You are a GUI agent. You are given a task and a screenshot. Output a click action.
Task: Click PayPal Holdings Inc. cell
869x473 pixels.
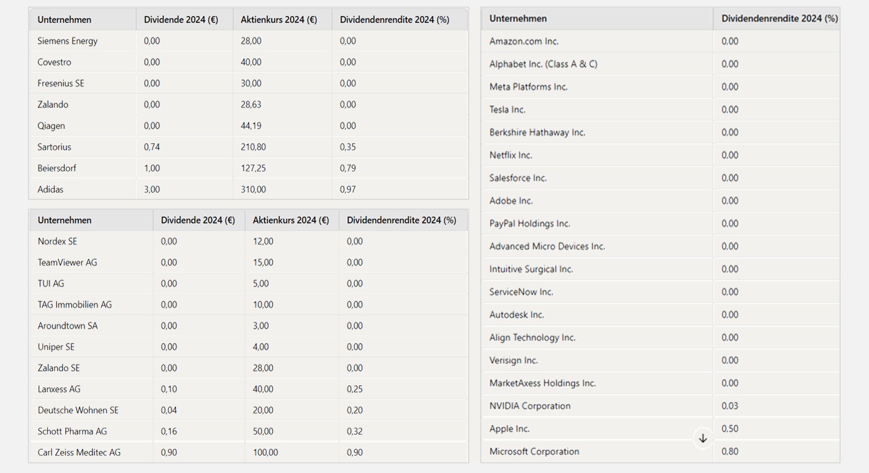530,223
